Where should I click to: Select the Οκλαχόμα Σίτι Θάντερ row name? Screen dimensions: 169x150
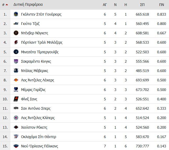point(39,137)
